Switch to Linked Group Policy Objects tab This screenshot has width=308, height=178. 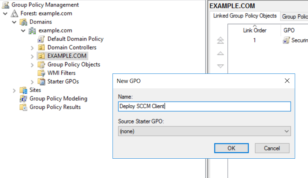[245, 16]
